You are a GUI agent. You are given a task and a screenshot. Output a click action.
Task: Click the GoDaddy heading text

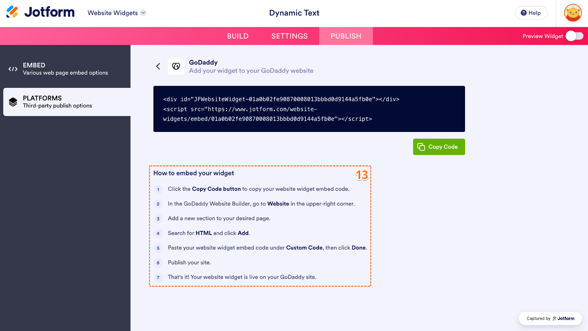(203, 63)
